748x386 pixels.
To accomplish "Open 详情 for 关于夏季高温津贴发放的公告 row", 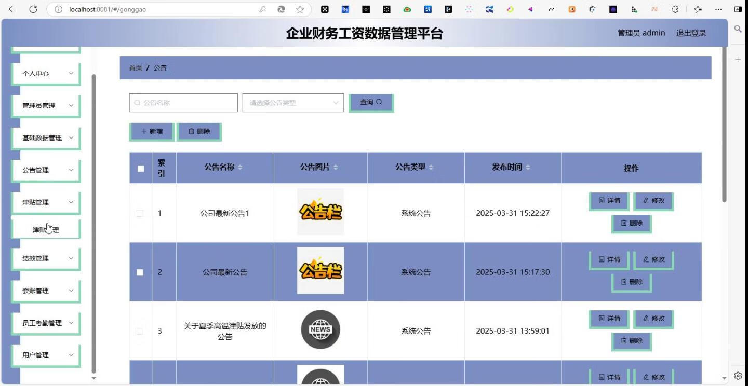I will 609,319.
